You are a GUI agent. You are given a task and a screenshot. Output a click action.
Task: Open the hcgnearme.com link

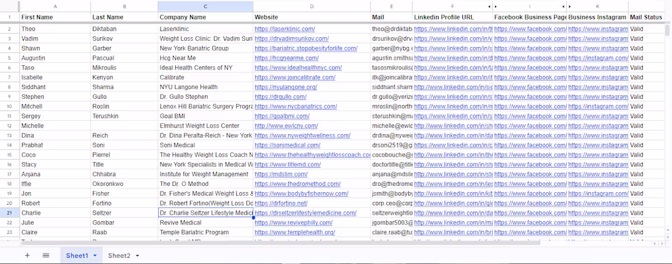pyautogui.click(x=287, y=58)
